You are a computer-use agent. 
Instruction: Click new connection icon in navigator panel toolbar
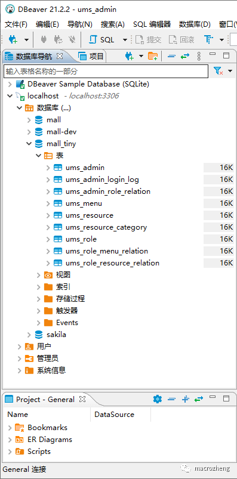click(x=130, y=56)
